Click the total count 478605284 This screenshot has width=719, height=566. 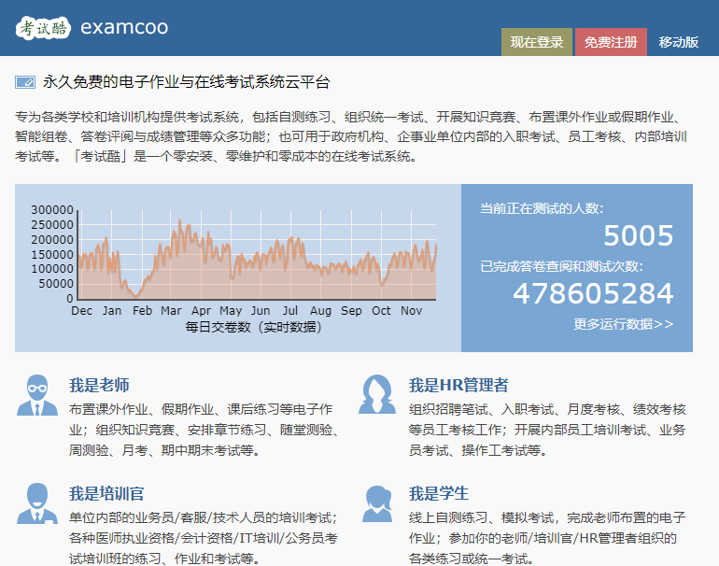point(593,293)
